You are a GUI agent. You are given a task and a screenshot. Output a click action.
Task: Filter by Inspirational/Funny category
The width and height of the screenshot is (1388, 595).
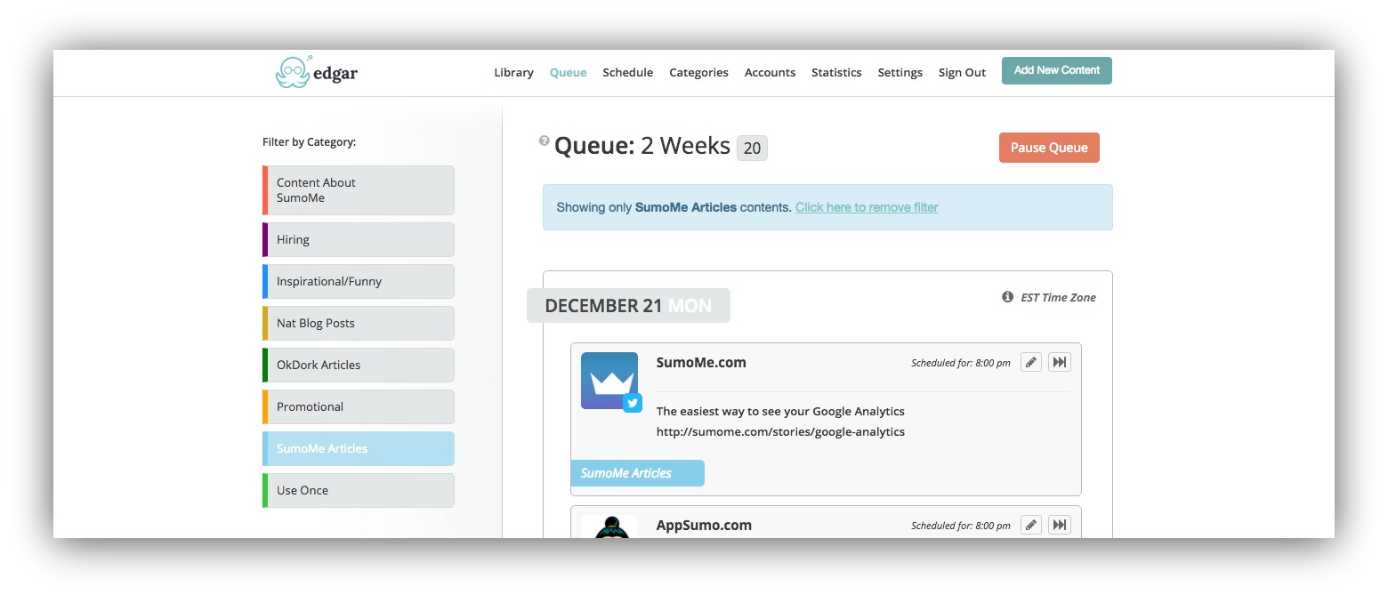click(x=359, y=281)
